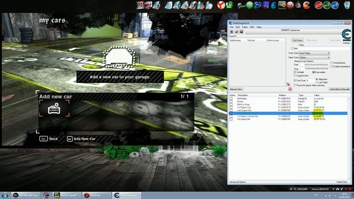Image resolution: width=354 pixels, height=199 pixels.
Task: Click the blue Cheat Engine icon in the top dock
Action: 273,5
